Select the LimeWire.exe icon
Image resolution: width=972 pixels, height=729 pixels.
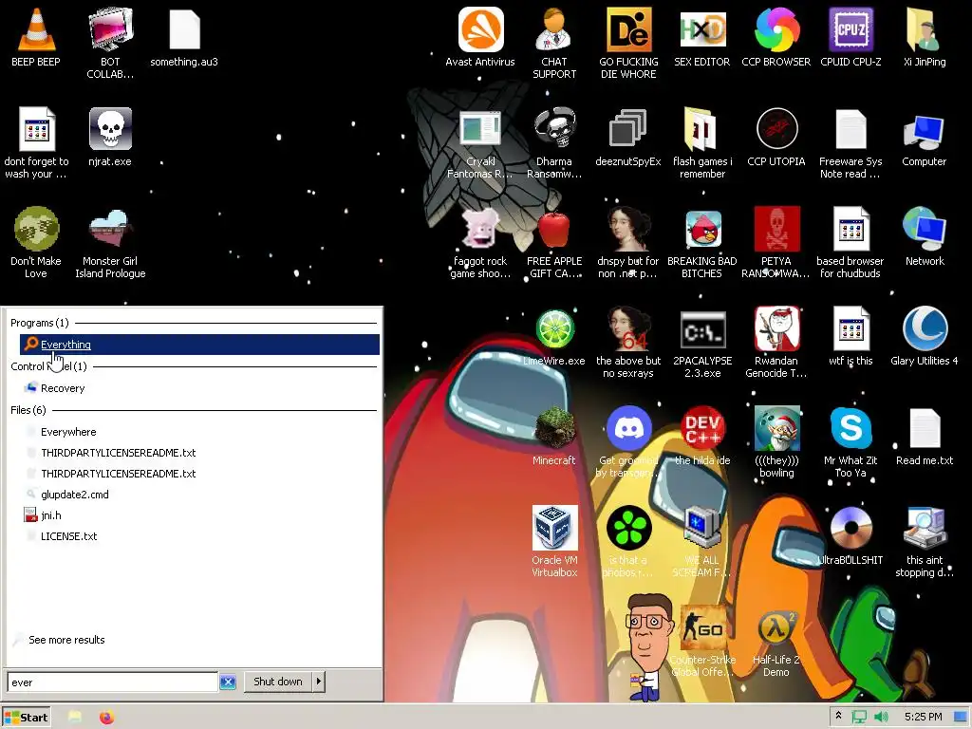coord(554,336)
